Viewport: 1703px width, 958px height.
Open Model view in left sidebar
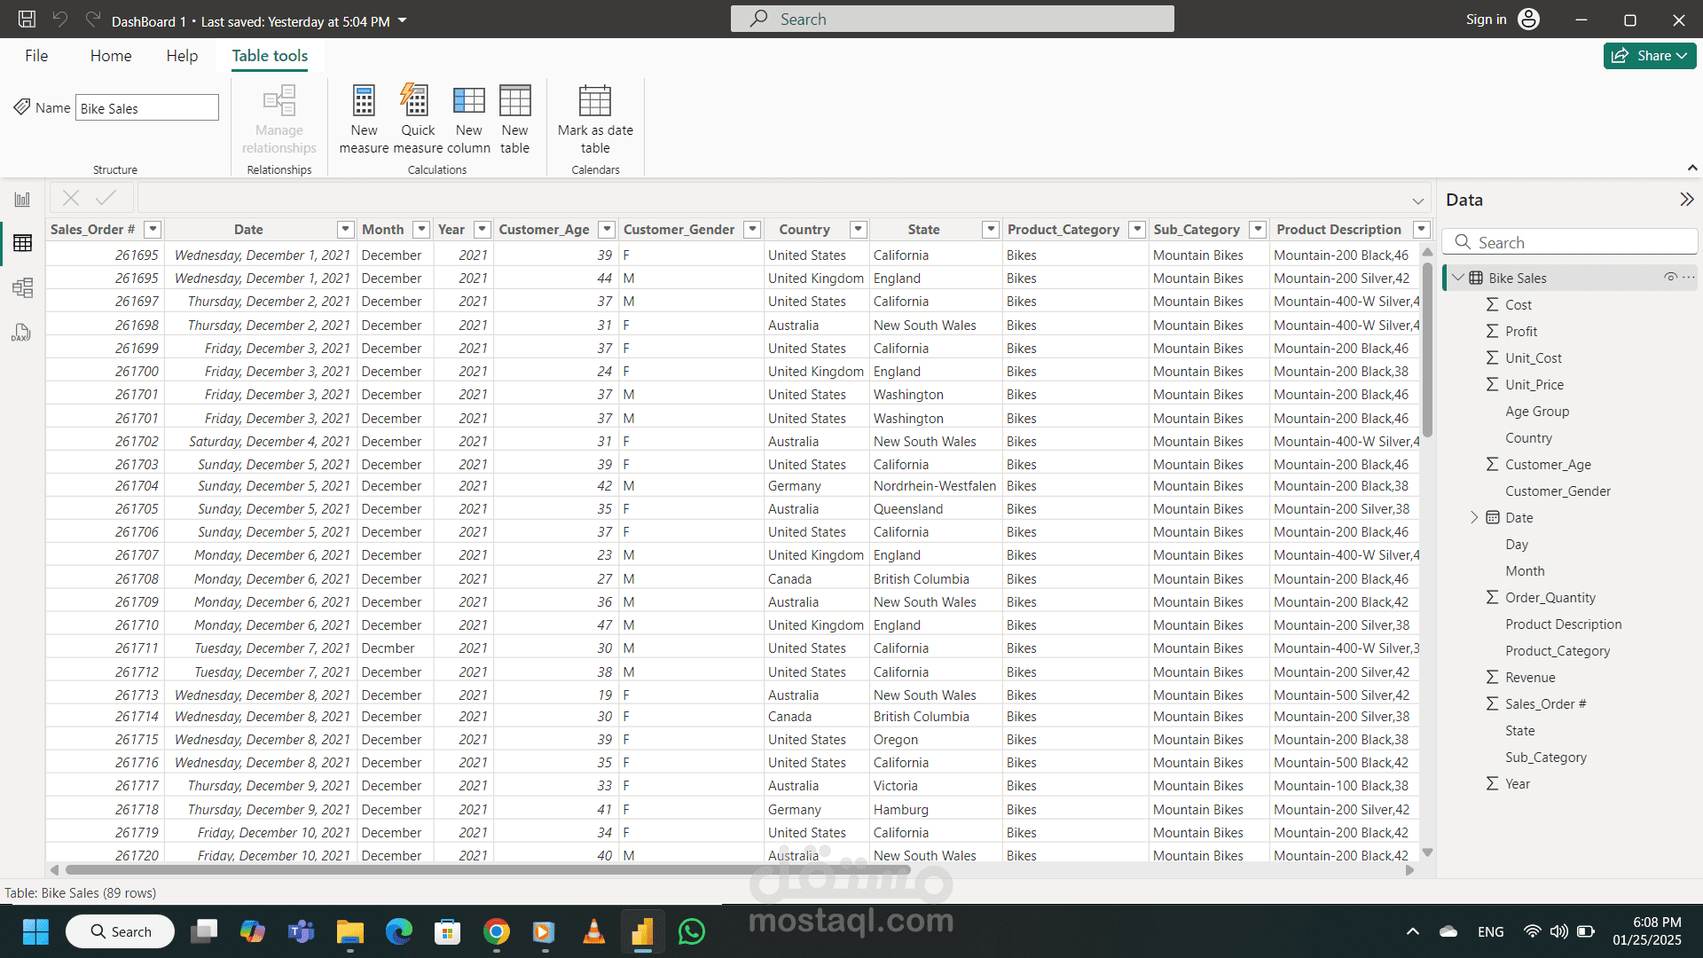pos(22,287)
